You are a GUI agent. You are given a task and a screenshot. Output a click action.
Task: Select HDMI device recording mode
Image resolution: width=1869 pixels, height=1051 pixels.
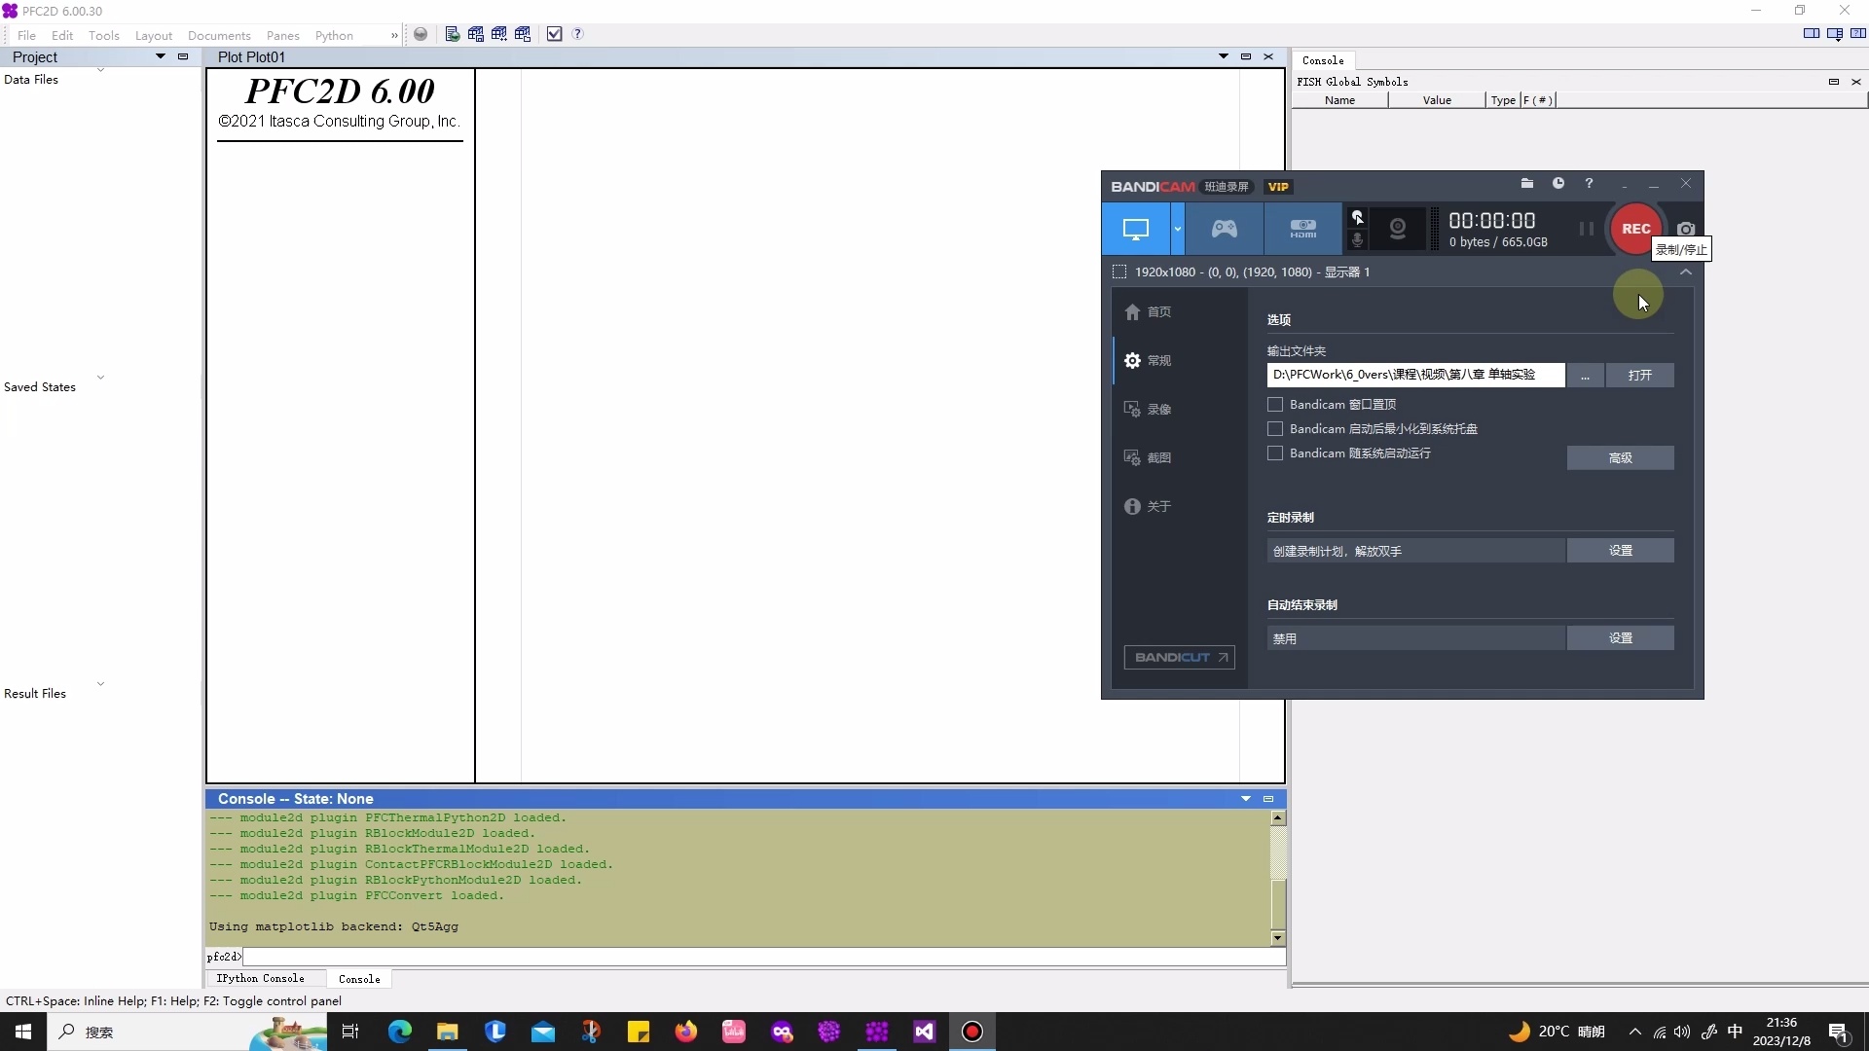(1302, 229)
